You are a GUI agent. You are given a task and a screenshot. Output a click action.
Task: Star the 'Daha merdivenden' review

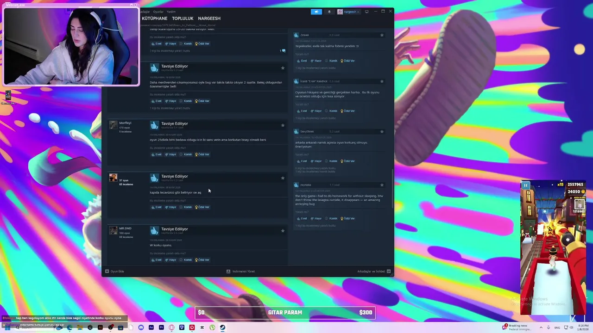point(283,68)
